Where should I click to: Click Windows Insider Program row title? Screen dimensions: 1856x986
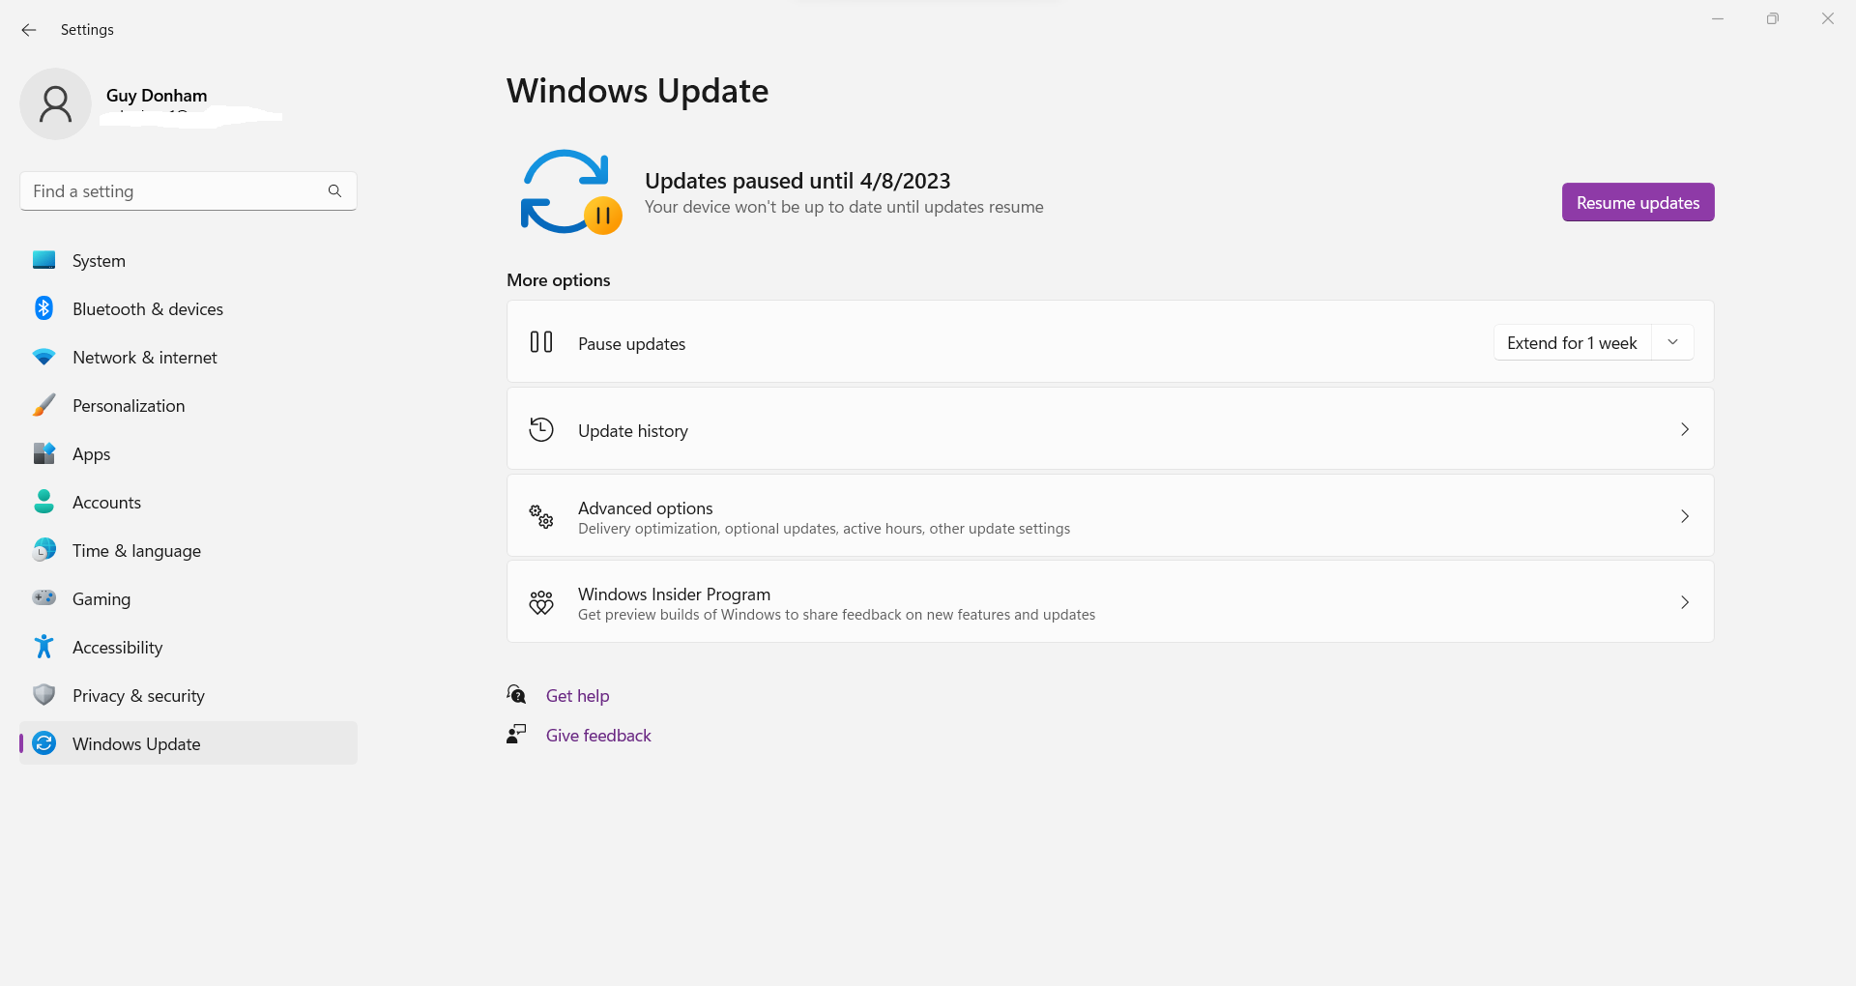click(x=674, y=594)
